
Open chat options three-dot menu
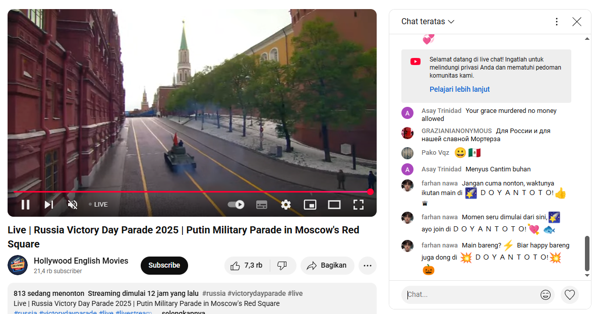pyautogui.click(x=556, y=22)
